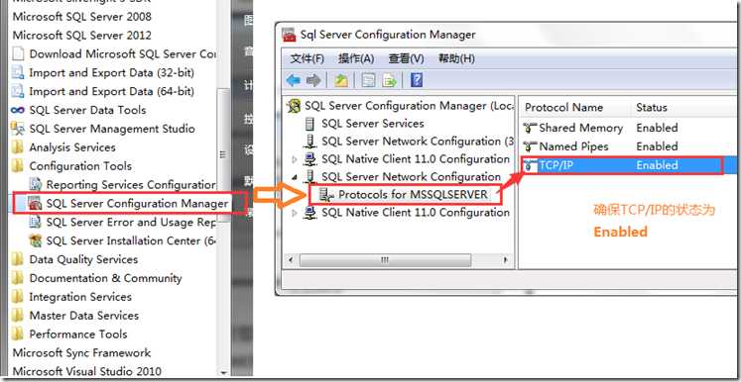Click the TCP/IP protocol icon
The height and width of the screenshot is (382, 741).
point(531,165)
